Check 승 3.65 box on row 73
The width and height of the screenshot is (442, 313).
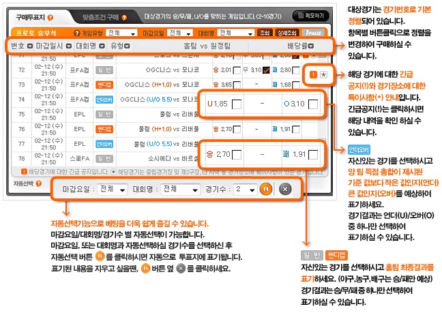[237, 85]
